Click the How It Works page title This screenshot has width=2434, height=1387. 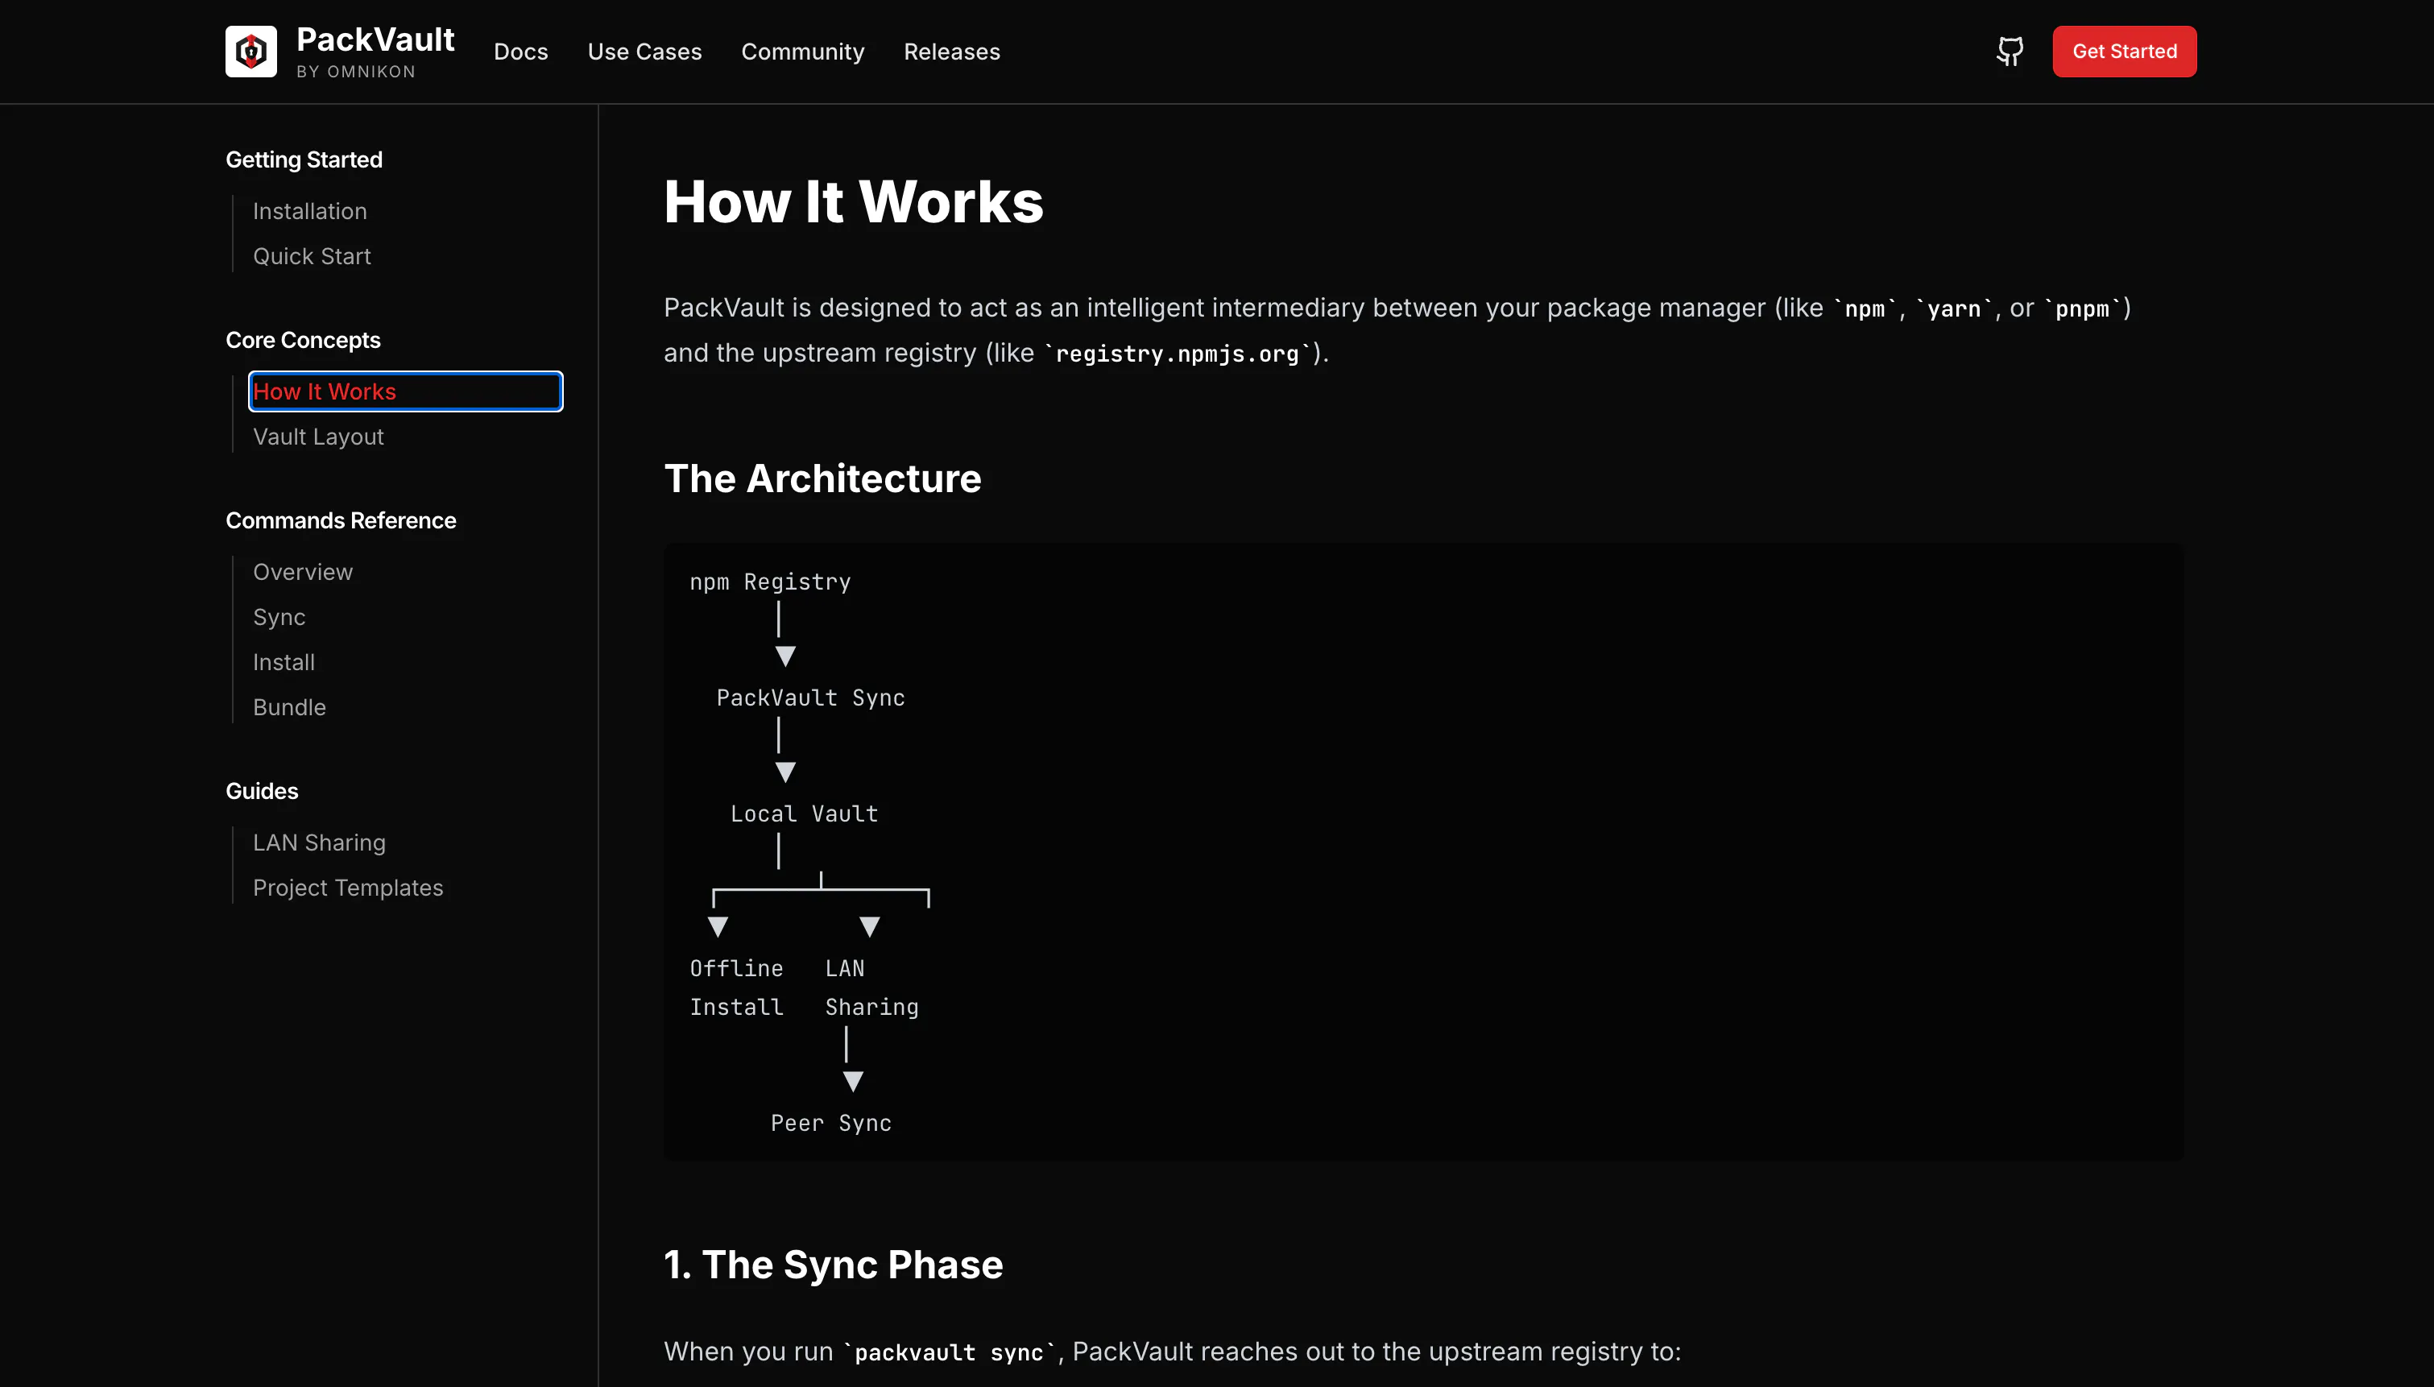853,202
